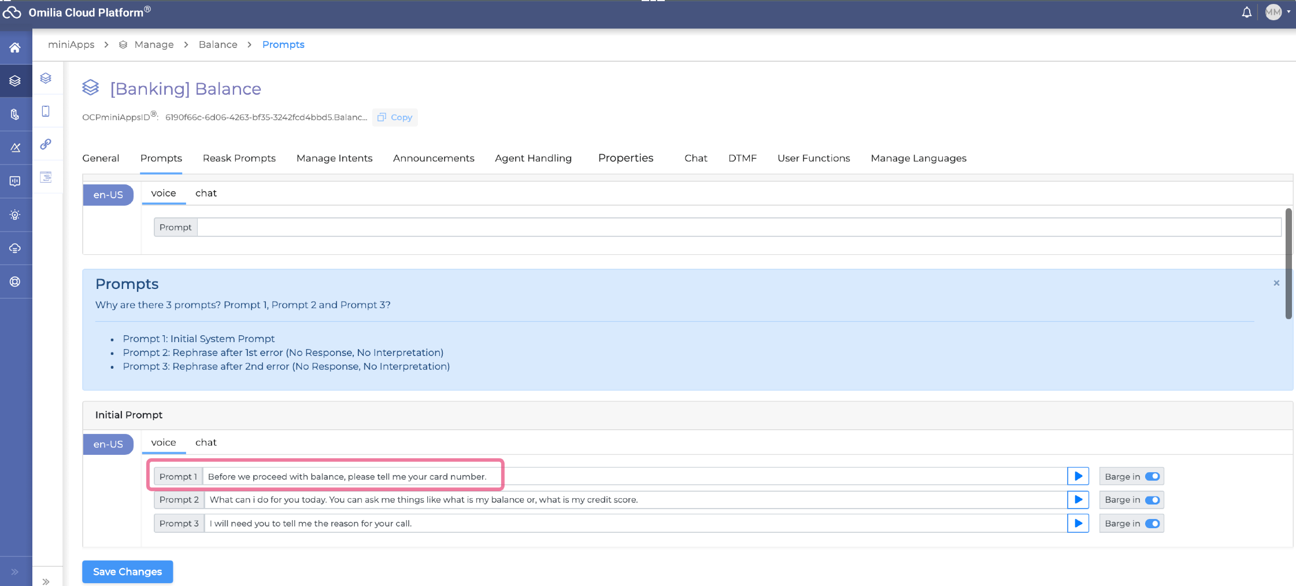Disable Barge in for Prompt 2
The width and height of the screenshot is (1296, 586).
[x=1152, y=500]
